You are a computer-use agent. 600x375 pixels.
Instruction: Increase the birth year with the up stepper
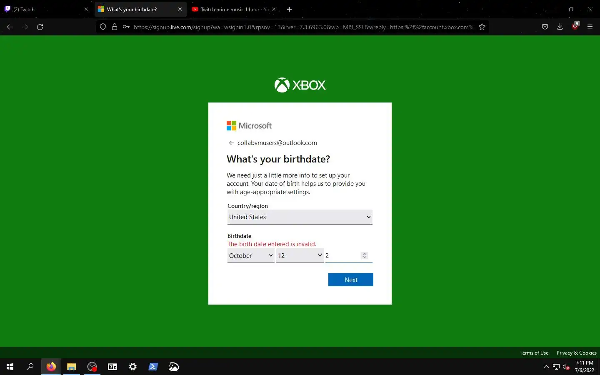365,254
